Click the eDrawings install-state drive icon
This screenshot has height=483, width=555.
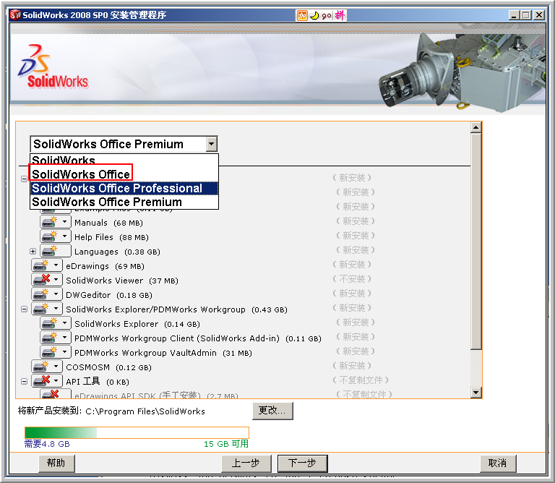coord(40,265)
